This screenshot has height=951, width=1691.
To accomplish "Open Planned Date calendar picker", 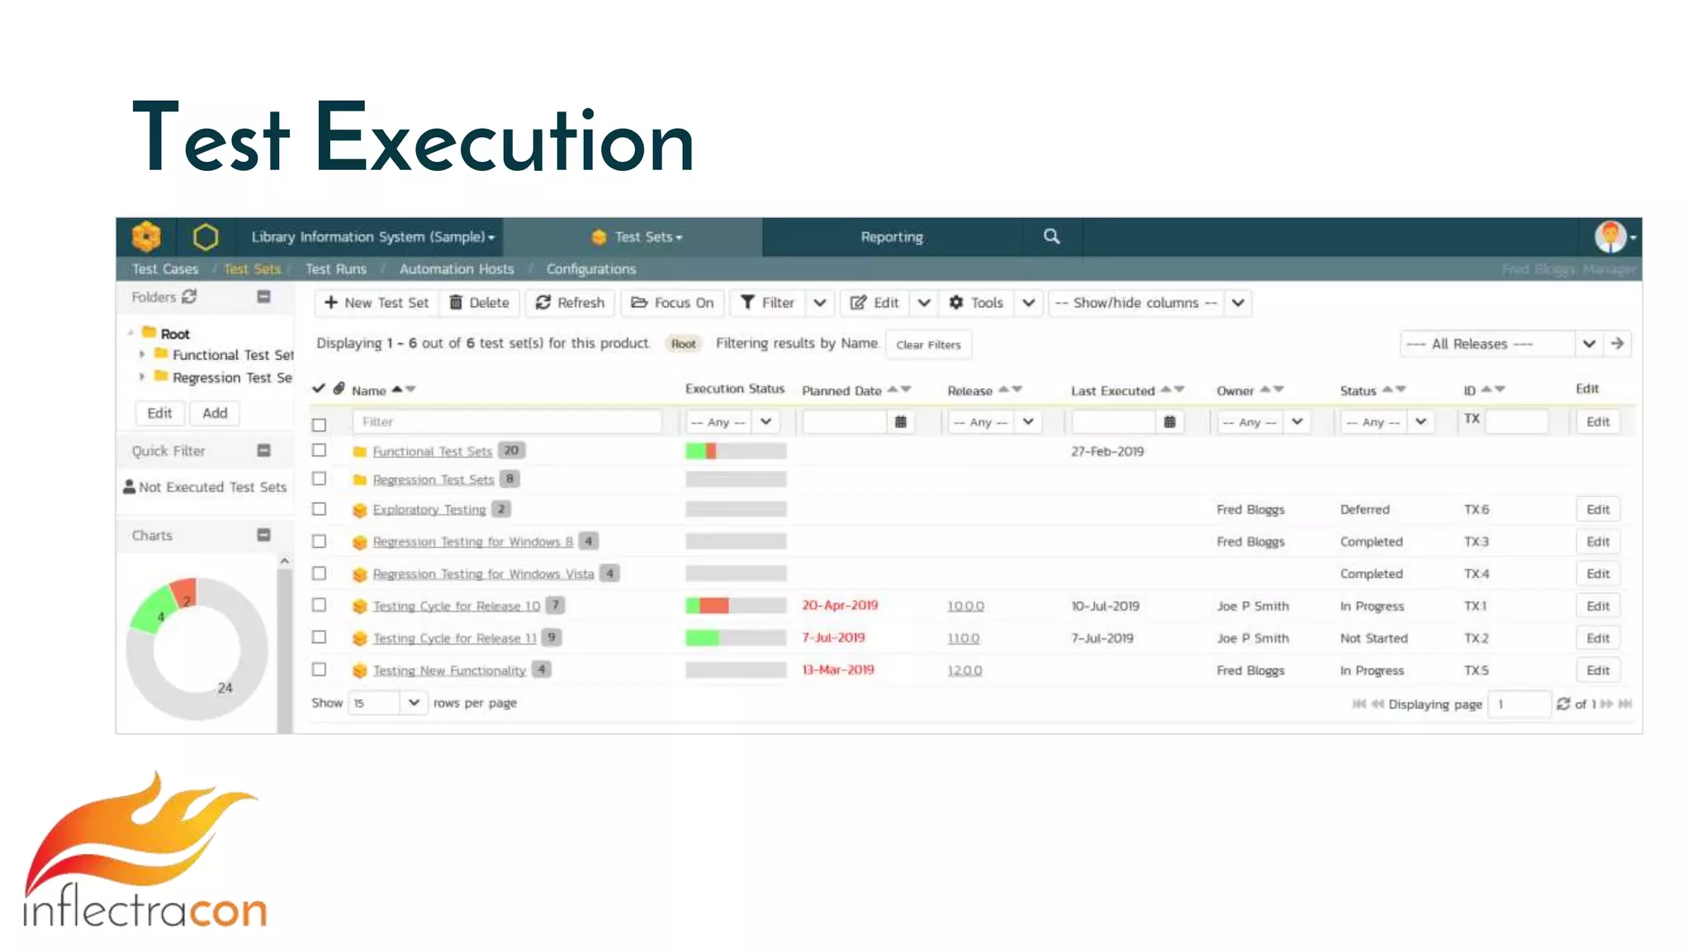I will click(x=901, y=422).
